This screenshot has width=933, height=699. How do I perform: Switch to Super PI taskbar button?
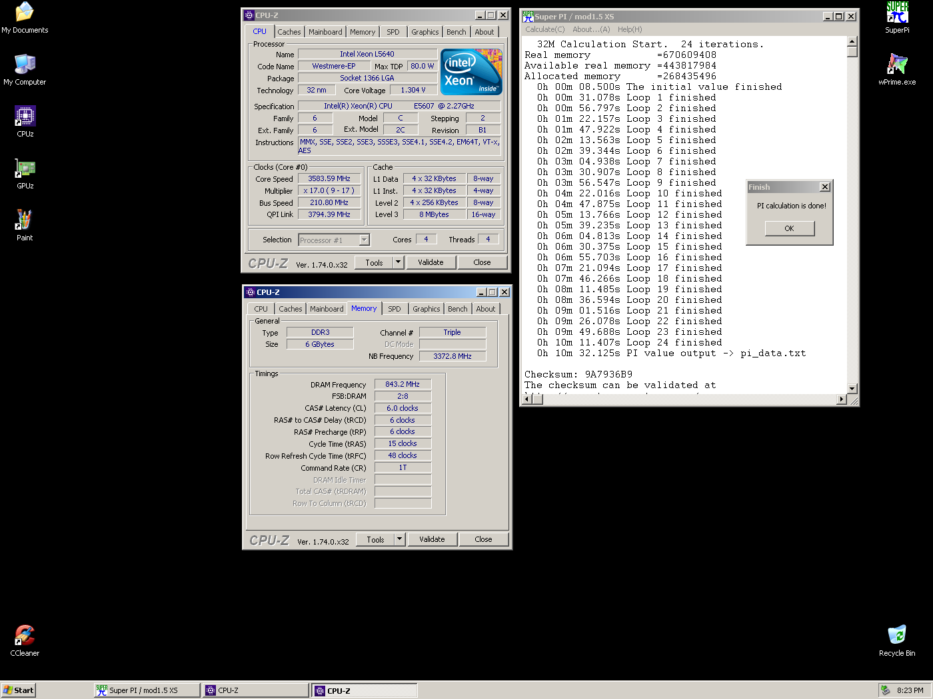(147, 690)
